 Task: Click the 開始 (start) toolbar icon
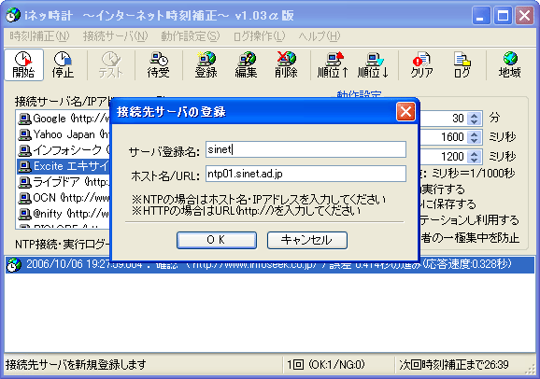click(23, 64)
